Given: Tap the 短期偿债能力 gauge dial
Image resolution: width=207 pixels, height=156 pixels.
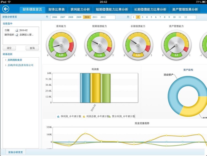Looking at the screenshot, I should [x=100, y=45].
